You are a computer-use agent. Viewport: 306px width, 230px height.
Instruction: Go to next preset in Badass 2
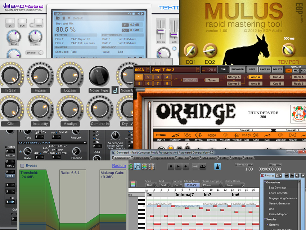(x=143, y=14)
